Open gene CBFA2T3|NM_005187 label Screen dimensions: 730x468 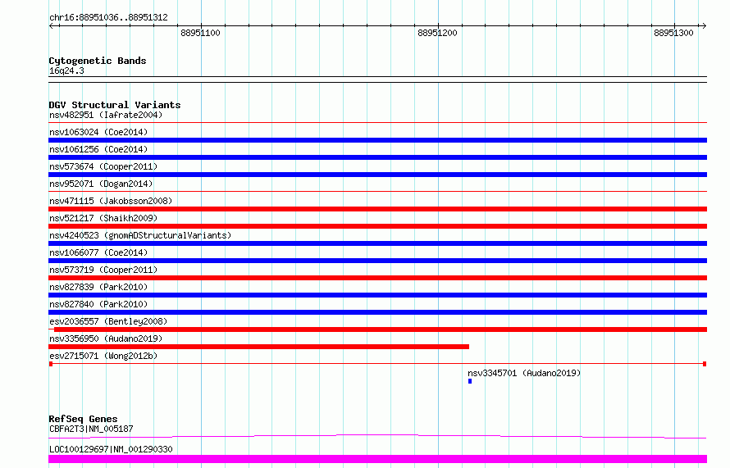pyautogui.click(x=91, y=429)
